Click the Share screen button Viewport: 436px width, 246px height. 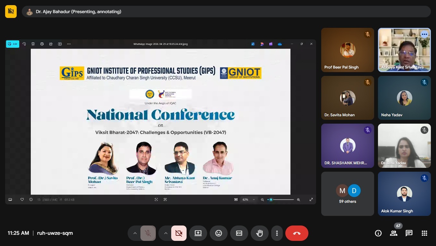tap(198, 233)
